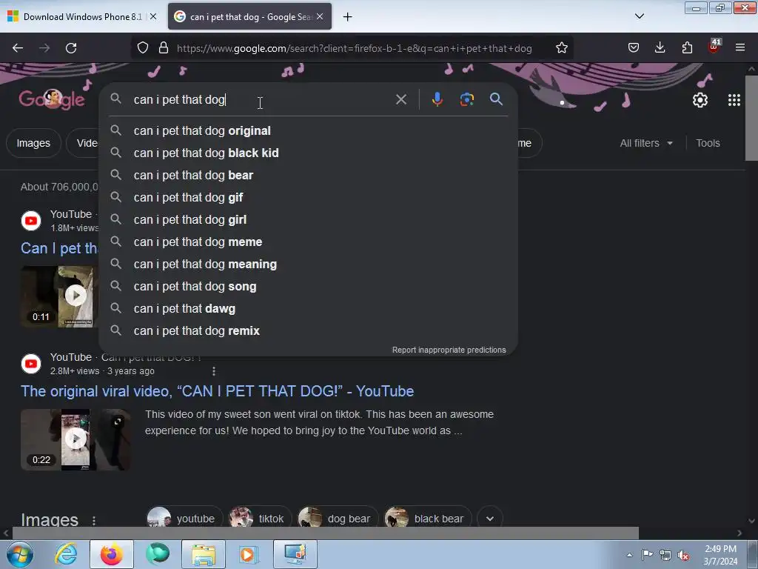Close the can i pet that dog tab

click(320, 16)
